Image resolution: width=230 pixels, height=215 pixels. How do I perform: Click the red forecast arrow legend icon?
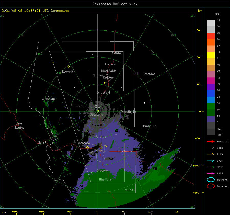[x=211, y=141]
